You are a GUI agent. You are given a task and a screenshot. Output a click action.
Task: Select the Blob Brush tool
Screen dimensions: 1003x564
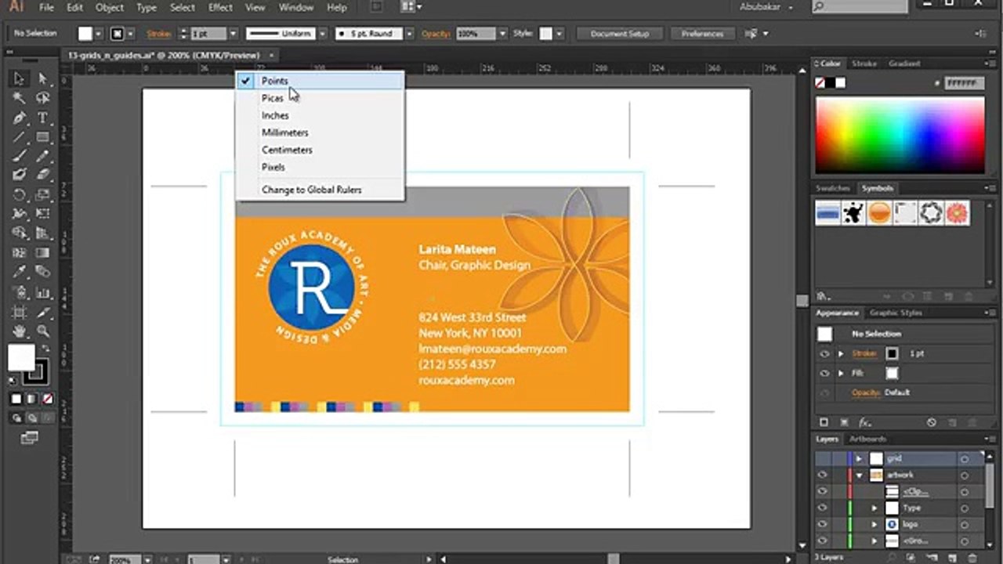pos(19,175)
